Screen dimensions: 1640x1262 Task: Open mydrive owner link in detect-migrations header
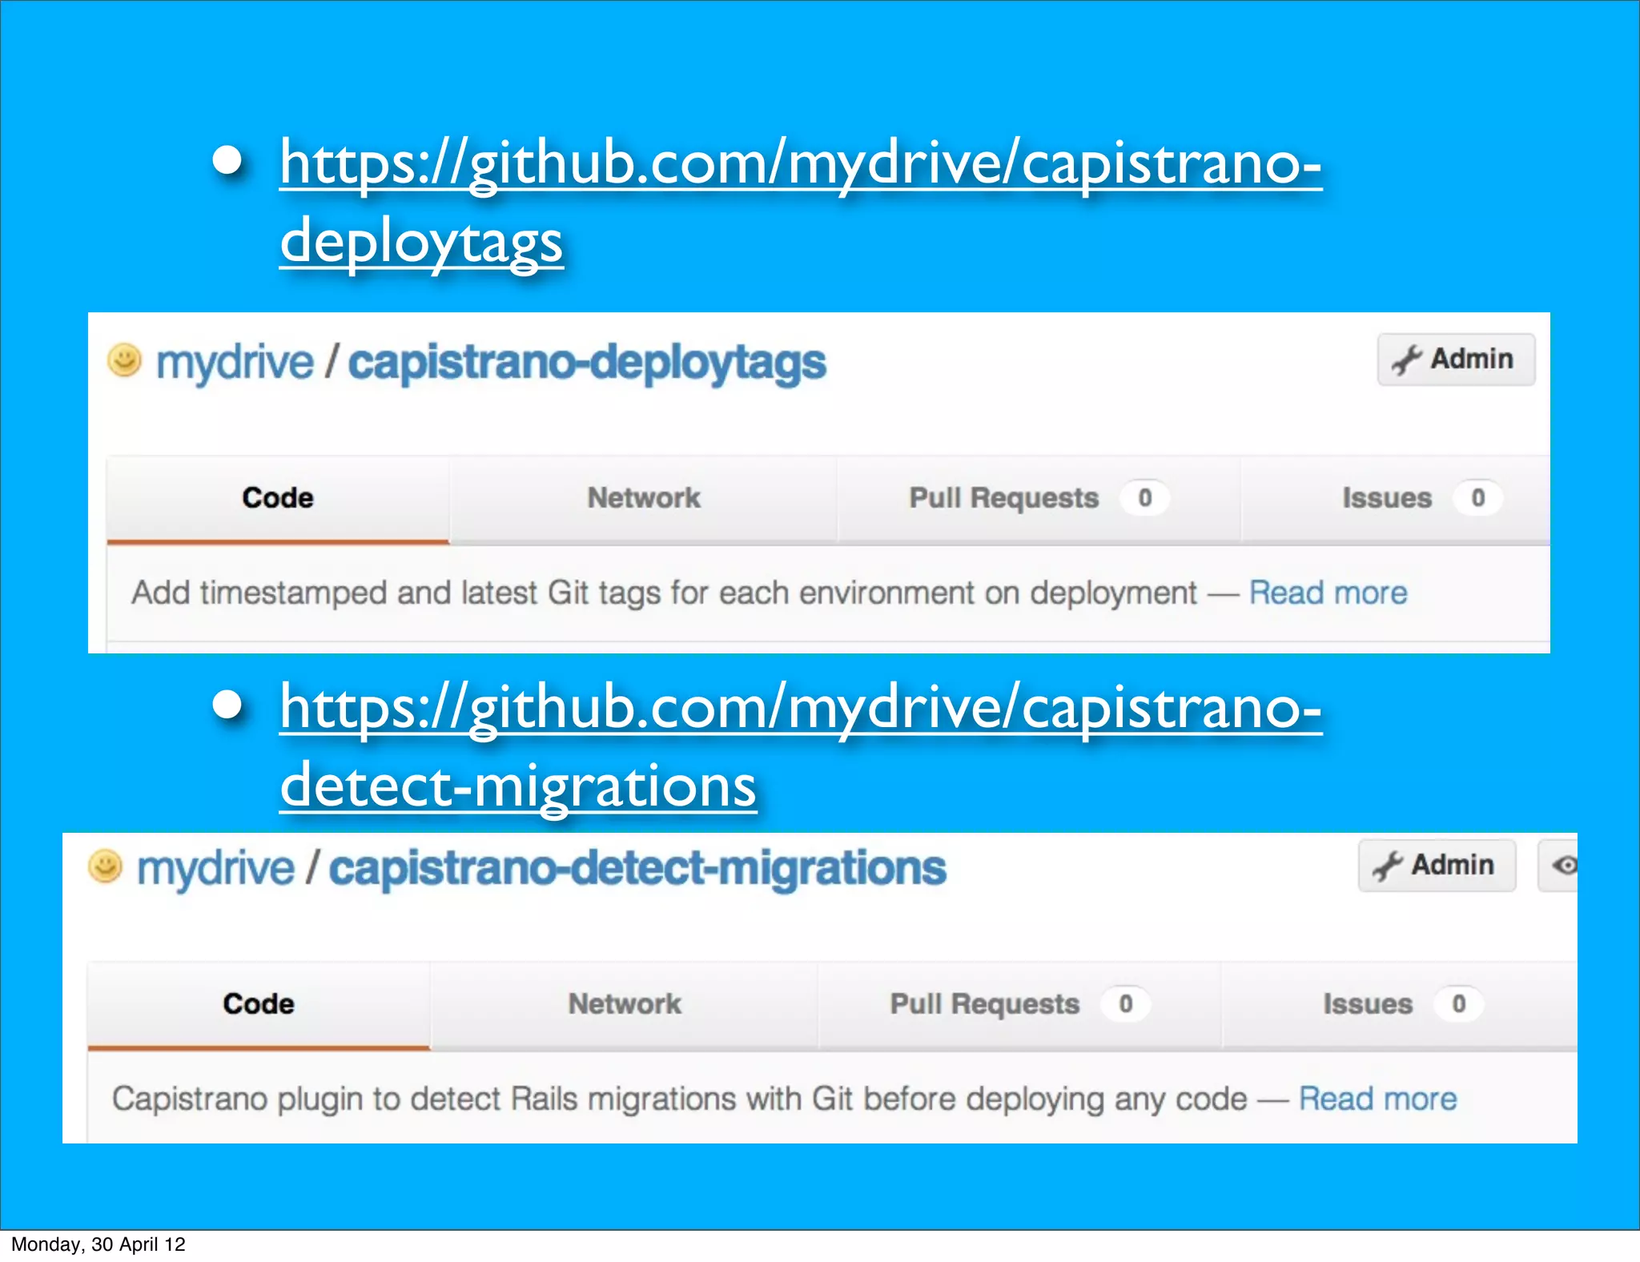pos(215,868)
